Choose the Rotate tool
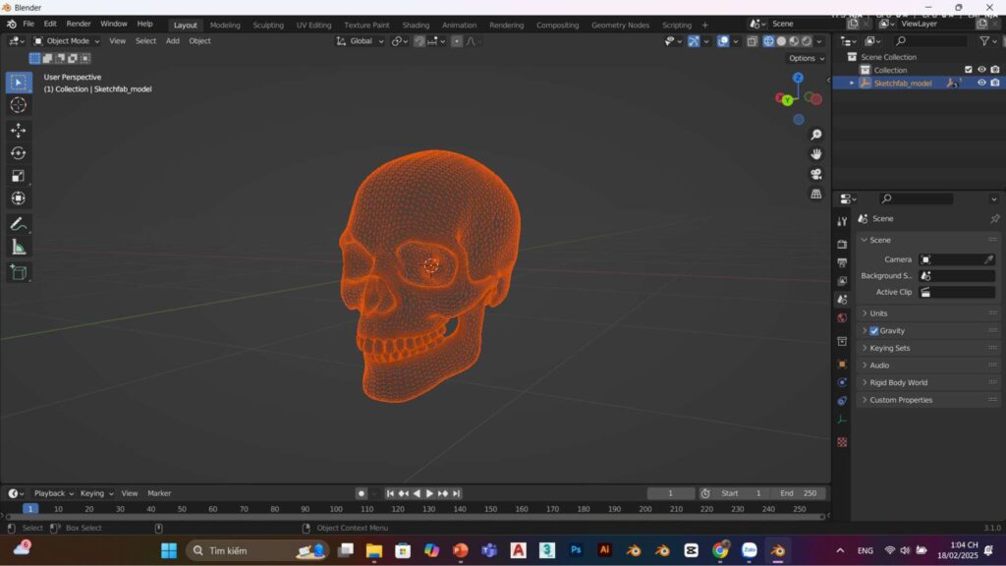1006x566 pixels. tap(18, 152)
